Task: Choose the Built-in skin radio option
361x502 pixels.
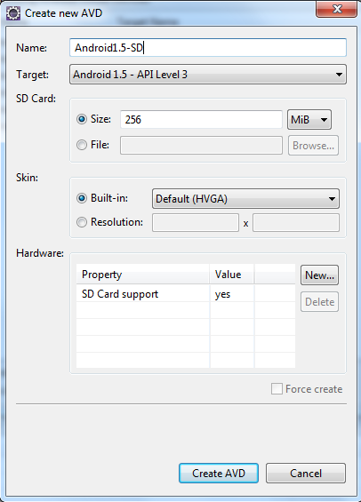Action: [82, 198]
